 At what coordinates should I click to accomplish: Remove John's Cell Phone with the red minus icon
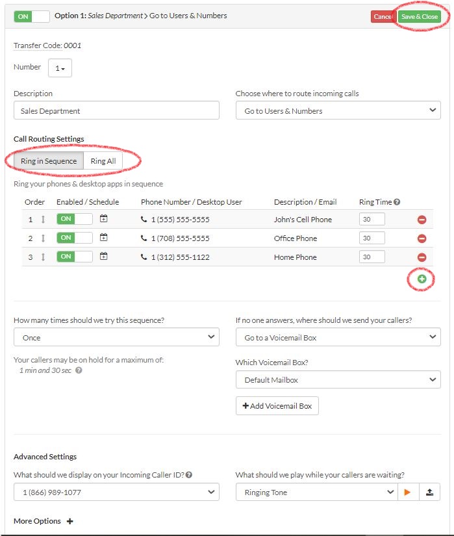423,220
